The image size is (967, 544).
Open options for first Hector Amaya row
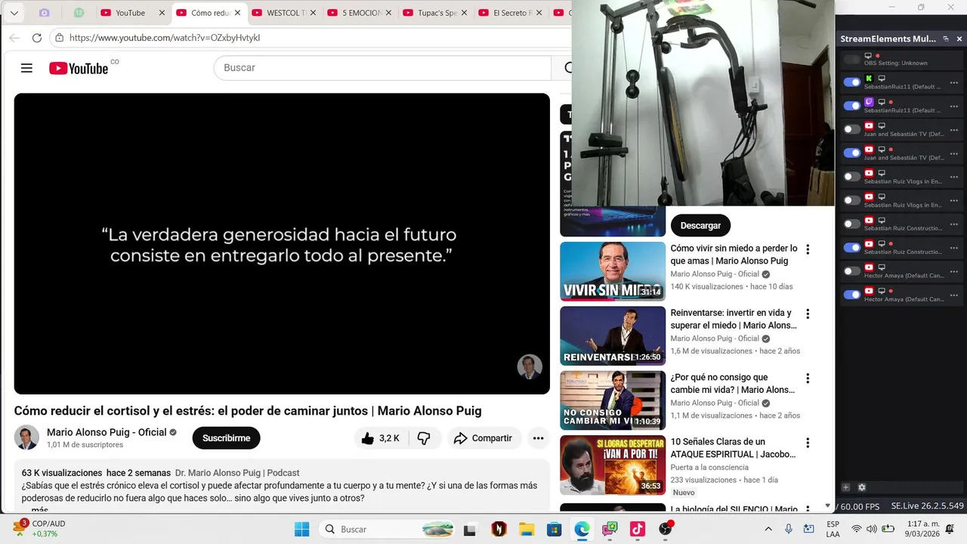pos(953,271)
